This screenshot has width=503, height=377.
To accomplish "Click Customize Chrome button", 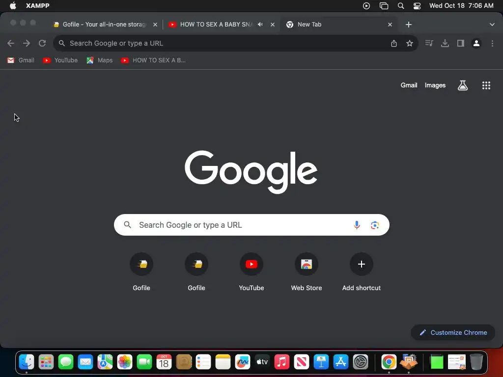I will tap(453, 332).
